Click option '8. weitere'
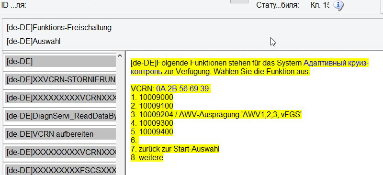This screenshot has width=383, height=175. coord(147,157)
